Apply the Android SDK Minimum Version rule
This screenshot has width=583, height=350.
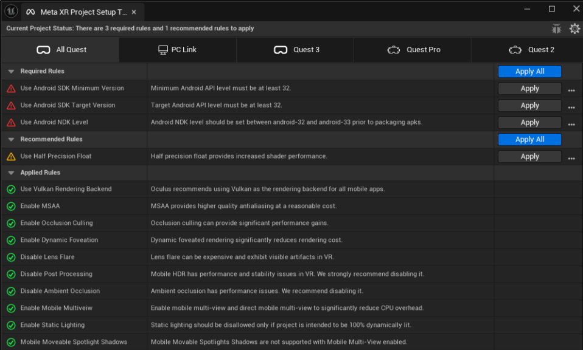coord(529,89)
